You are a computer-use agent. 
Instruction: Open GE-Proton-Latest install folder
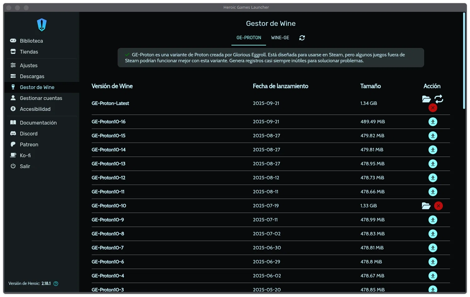tap(426, 99)
